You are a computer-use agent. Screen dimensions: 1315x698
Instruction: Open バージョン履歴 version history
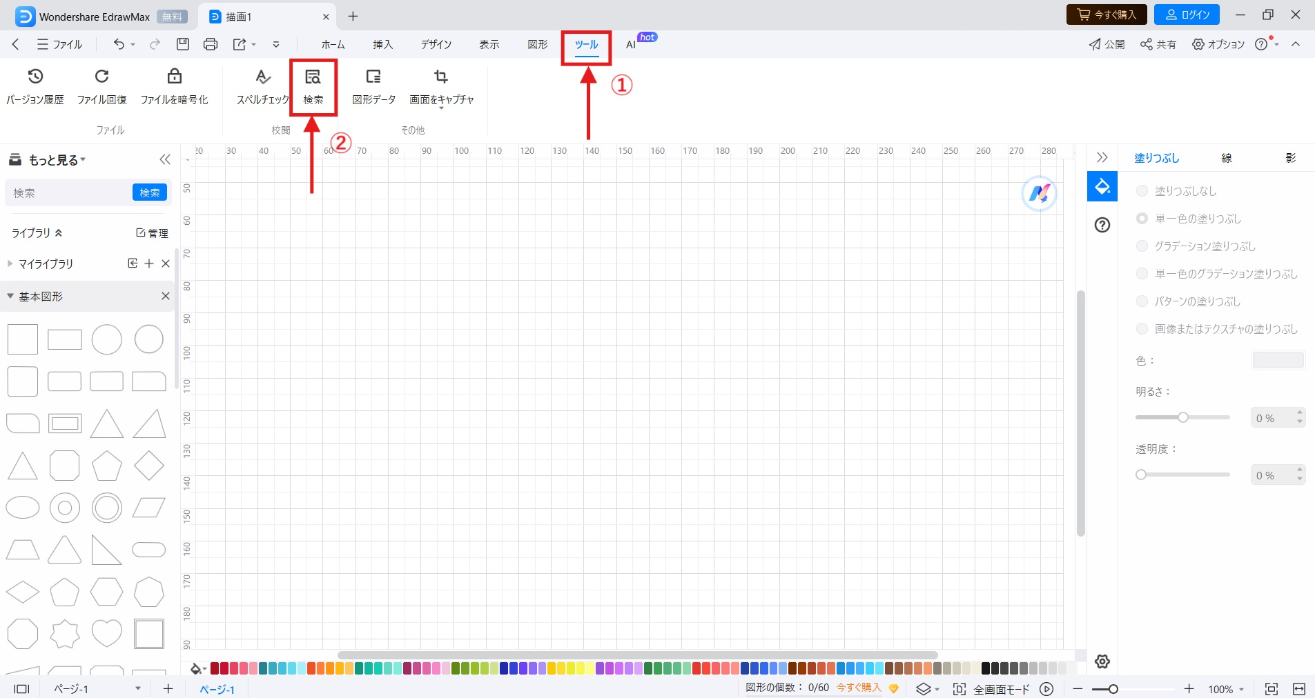(35, 86)
